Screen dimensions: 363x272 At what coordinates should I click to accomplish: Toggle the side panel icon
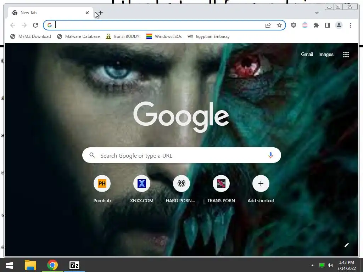pos(328,25)
